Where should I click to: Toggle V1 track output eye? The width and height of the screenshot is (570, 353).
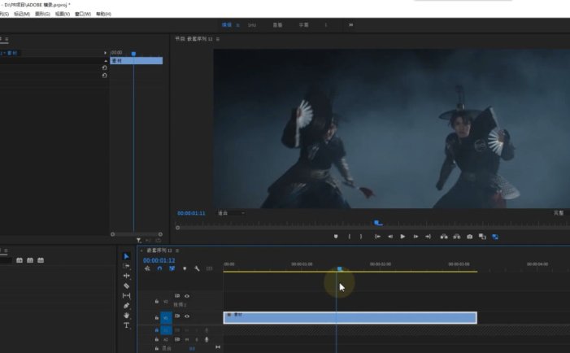pos(187,316)
